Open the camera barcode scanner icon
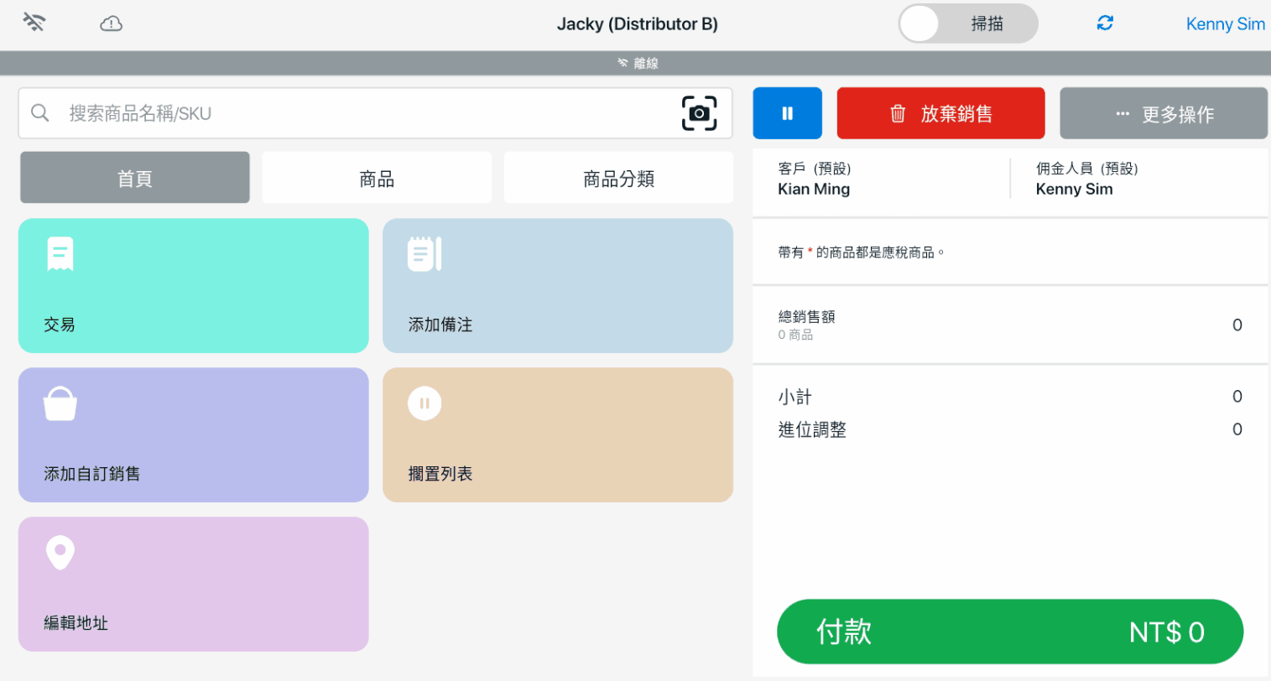1271x681 pixels. point(699,113)
